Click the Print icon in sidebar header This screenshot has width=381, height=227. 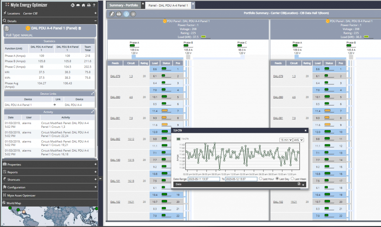point(89,5)
